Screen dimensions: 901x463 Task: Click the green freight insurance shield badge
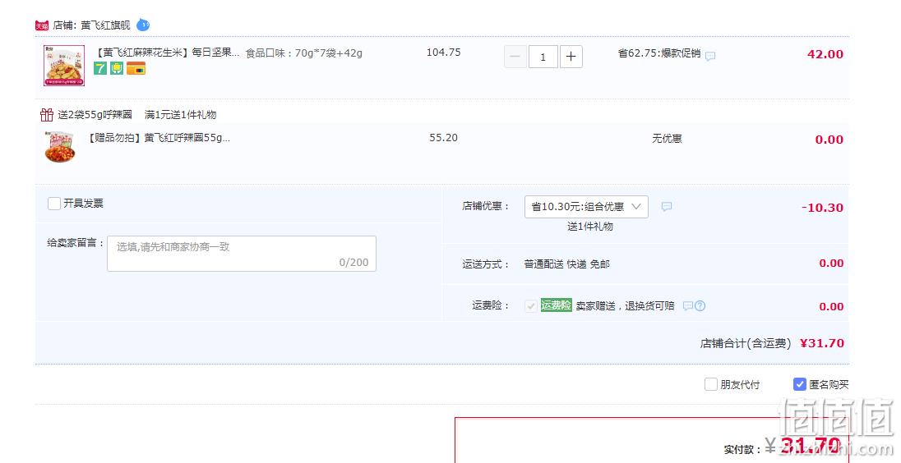(x=117, y=69)
